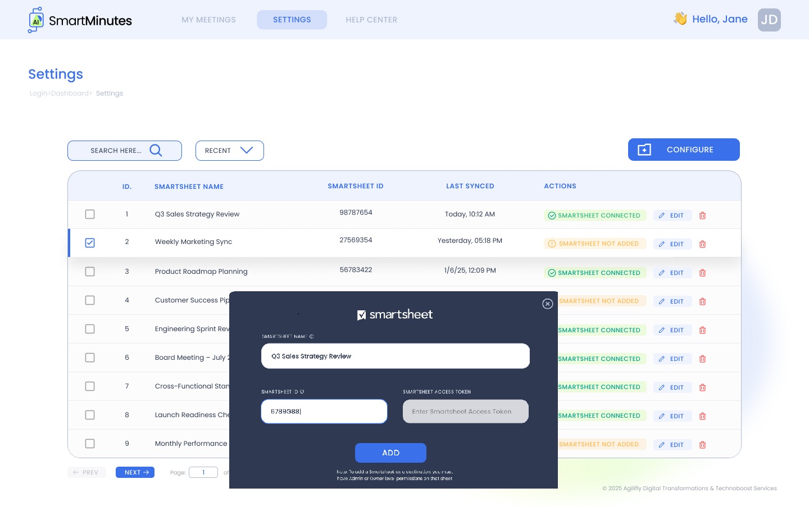
Task: Close the smartsheet dialog with X icon
Action: tap(548, 304)
